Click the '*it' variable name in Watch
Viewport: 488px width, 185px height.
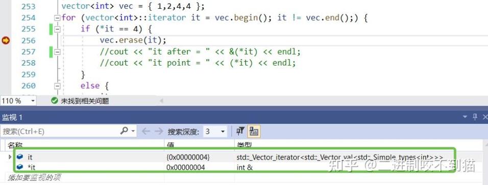[32, 167]
